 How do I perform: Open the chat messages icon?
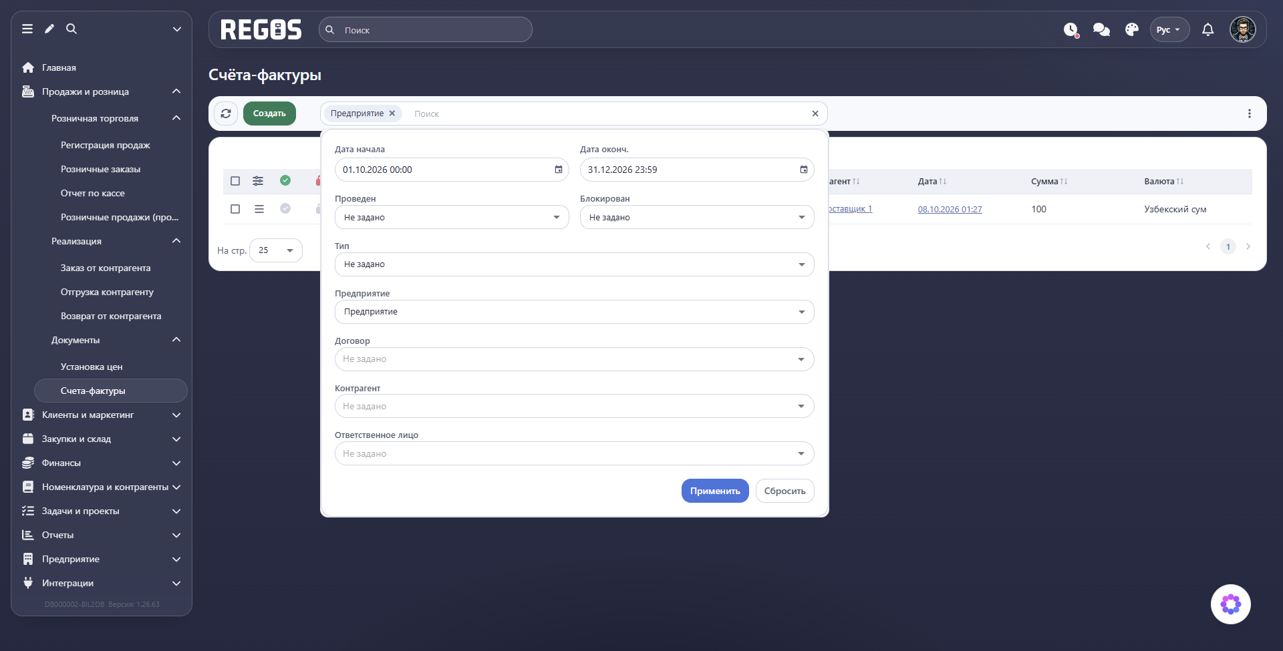tap(1101, 29)
